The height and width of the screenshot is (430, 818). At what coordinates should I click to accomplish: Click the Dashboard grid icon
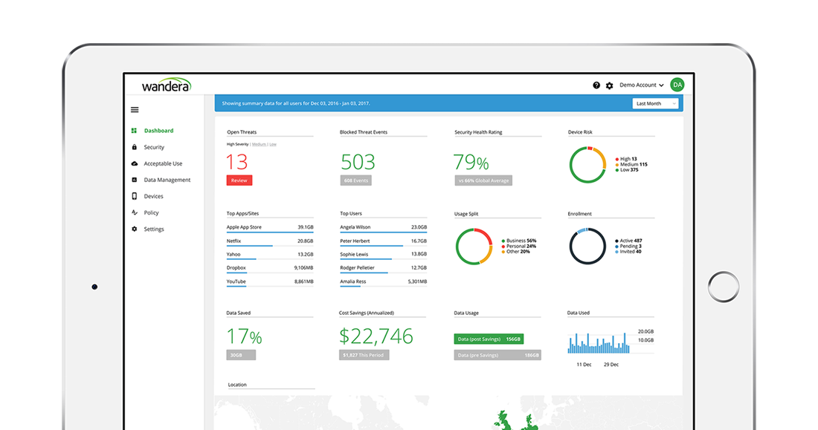pos(134,131)
